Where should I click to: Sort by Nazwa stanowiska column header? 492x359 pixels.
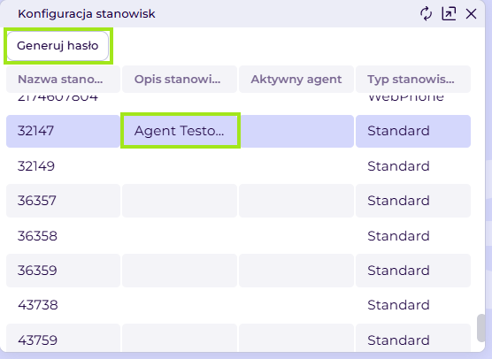point(63,79)
